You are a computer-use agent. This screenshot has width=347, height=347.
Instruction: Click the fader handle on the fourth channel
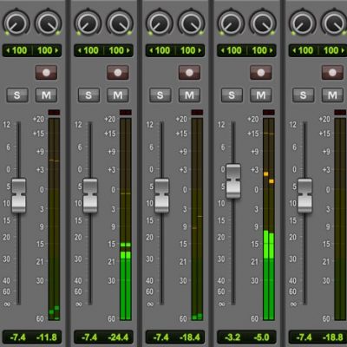[233, 181]
